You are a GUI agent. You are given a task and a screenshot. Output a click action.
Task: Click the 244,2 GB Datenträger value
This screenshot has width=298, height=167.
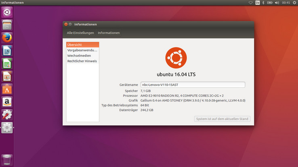point(147,110)
